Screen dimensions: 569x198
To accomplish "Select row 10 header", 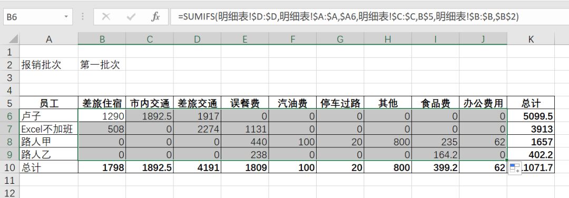I will click(10, 167).
